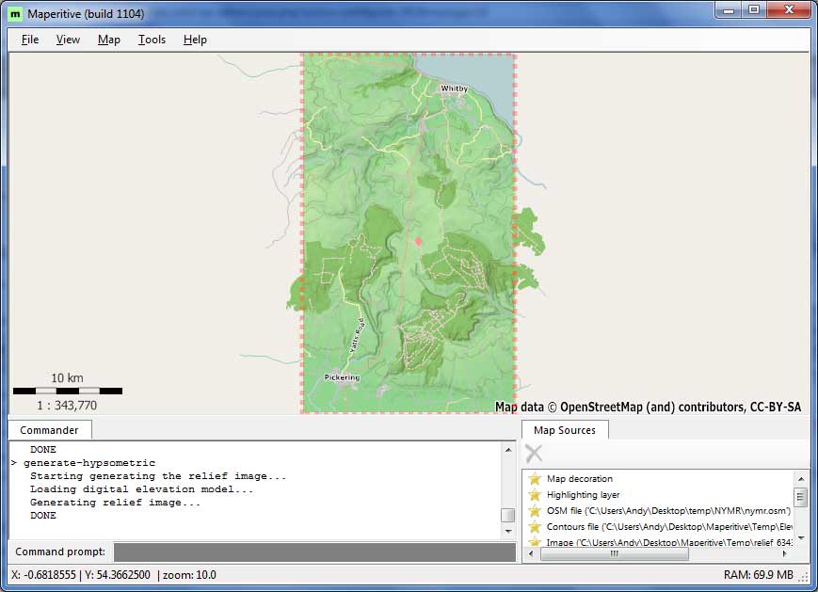This screenshot has height=592, width=818.
Task: Click the DONE line below 'Generating relief image'
Action: 42,516
